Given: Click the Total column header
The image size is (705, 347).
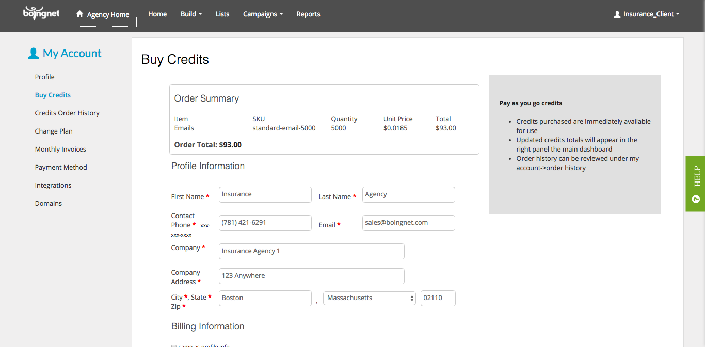Looking at the screenshot, I should click(443, 119).
